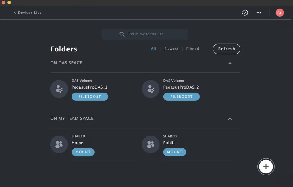Image resolution: width=293 pixels, height=187 pixels.
Task: Switch to the Pinned filter
Action: pos(192,49)
